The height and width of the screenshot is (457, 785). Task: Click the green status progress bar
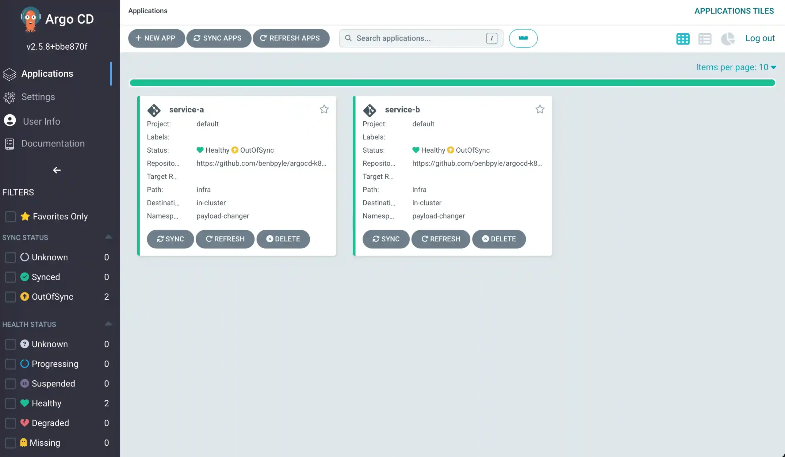coord(452,82)
